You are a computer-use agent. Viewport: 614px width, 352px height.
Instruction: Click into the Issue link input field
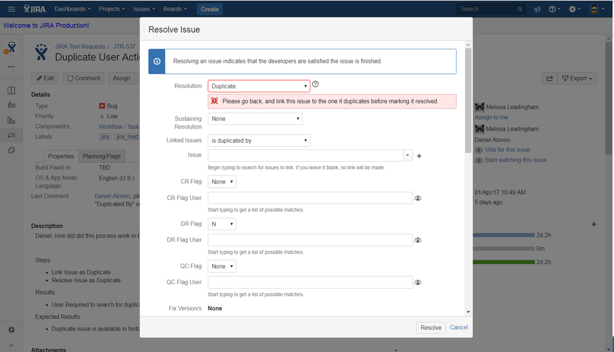pyautogui.click(x=305, y=156)
